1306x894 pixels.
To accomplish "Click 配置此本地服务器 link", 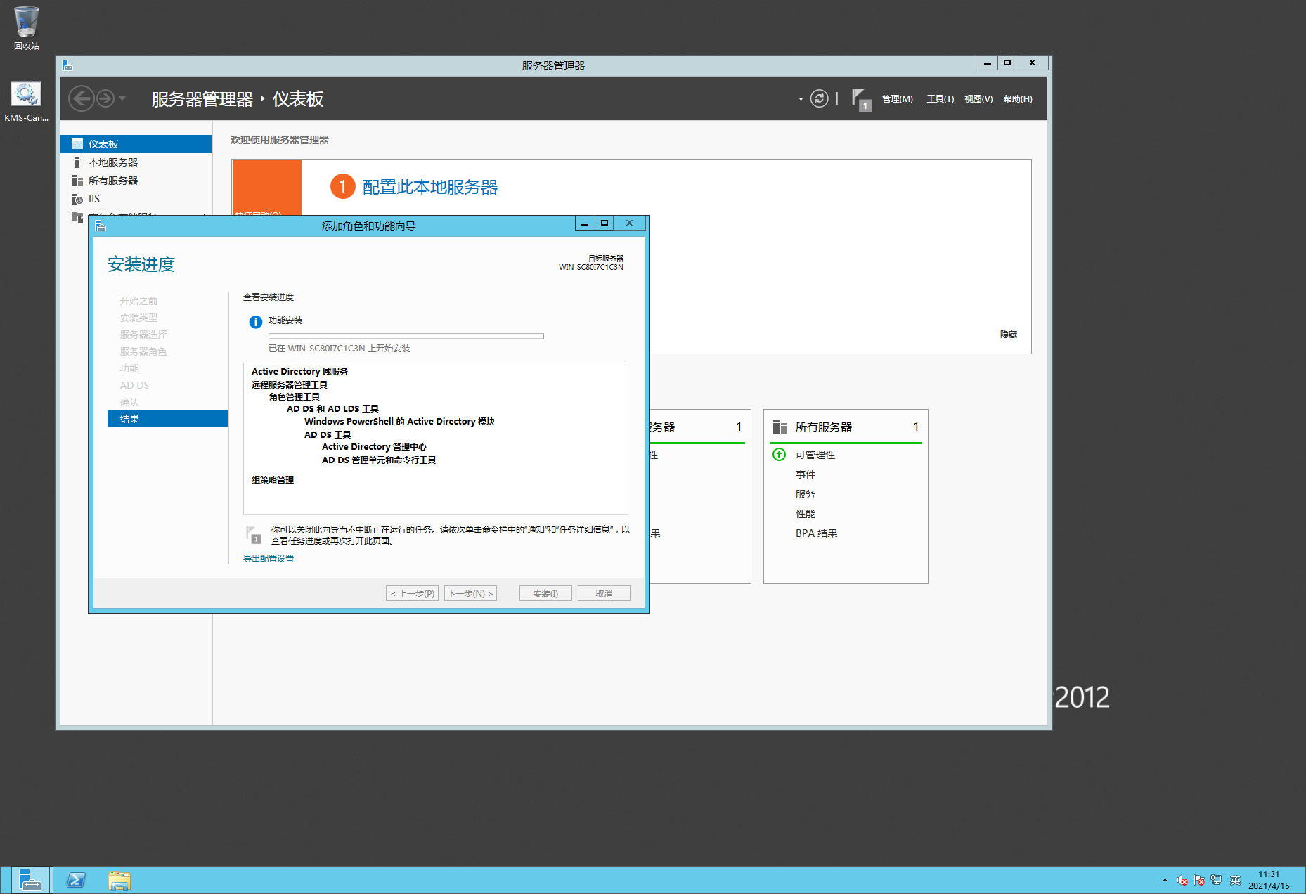I will coord(429,187).
